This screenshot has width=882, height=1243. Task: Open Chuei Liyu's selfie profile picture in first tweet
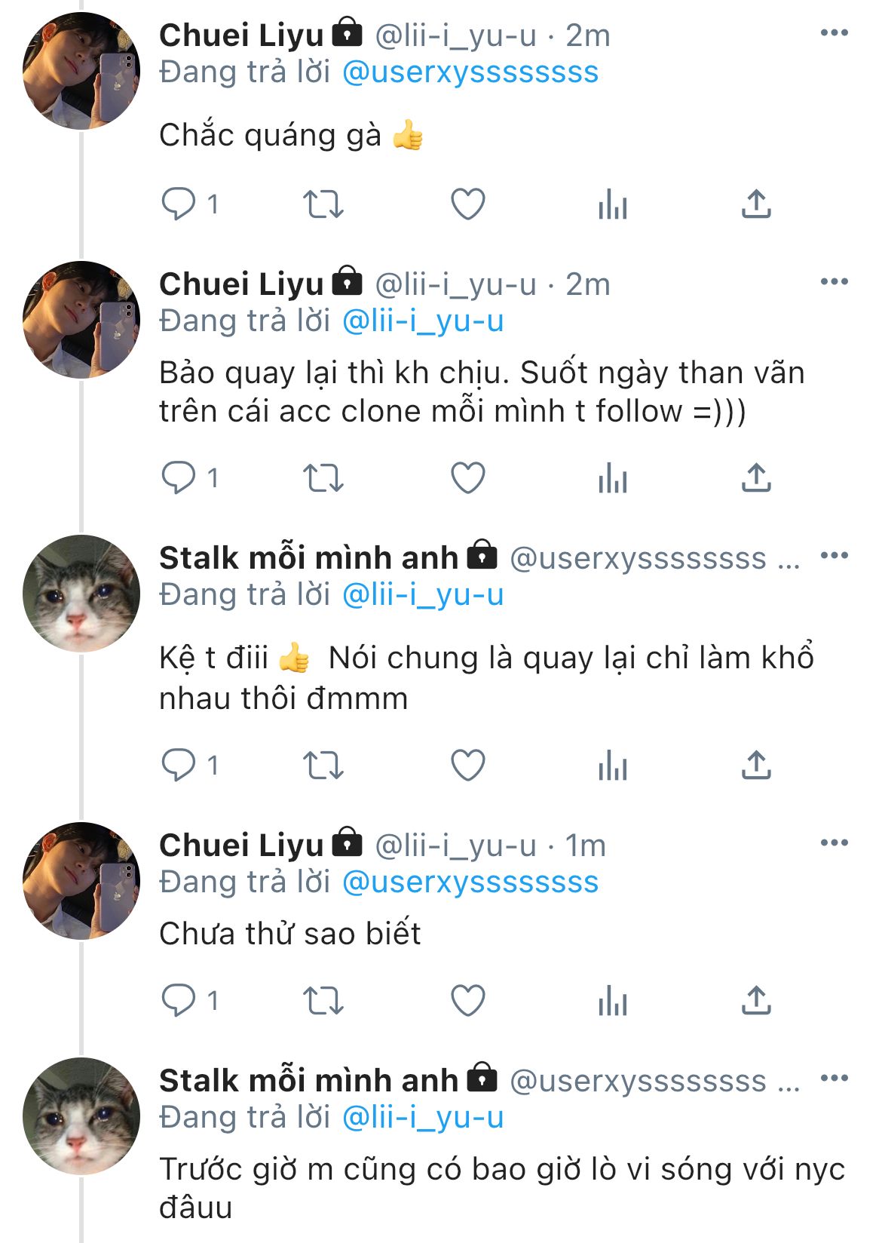pos(81,71)
